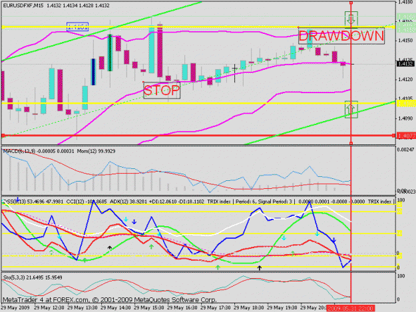Click the red 1.4077 price tag
Viewport: 416px width, 312px height.
coord(406,136)
